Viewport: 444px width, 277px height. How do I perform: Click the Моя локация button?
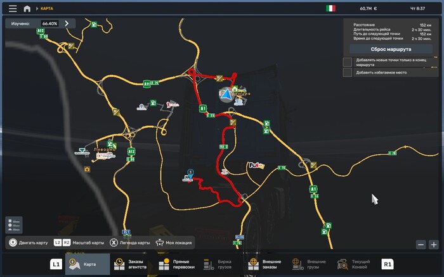pyautogui.click(x=173, y=242)
